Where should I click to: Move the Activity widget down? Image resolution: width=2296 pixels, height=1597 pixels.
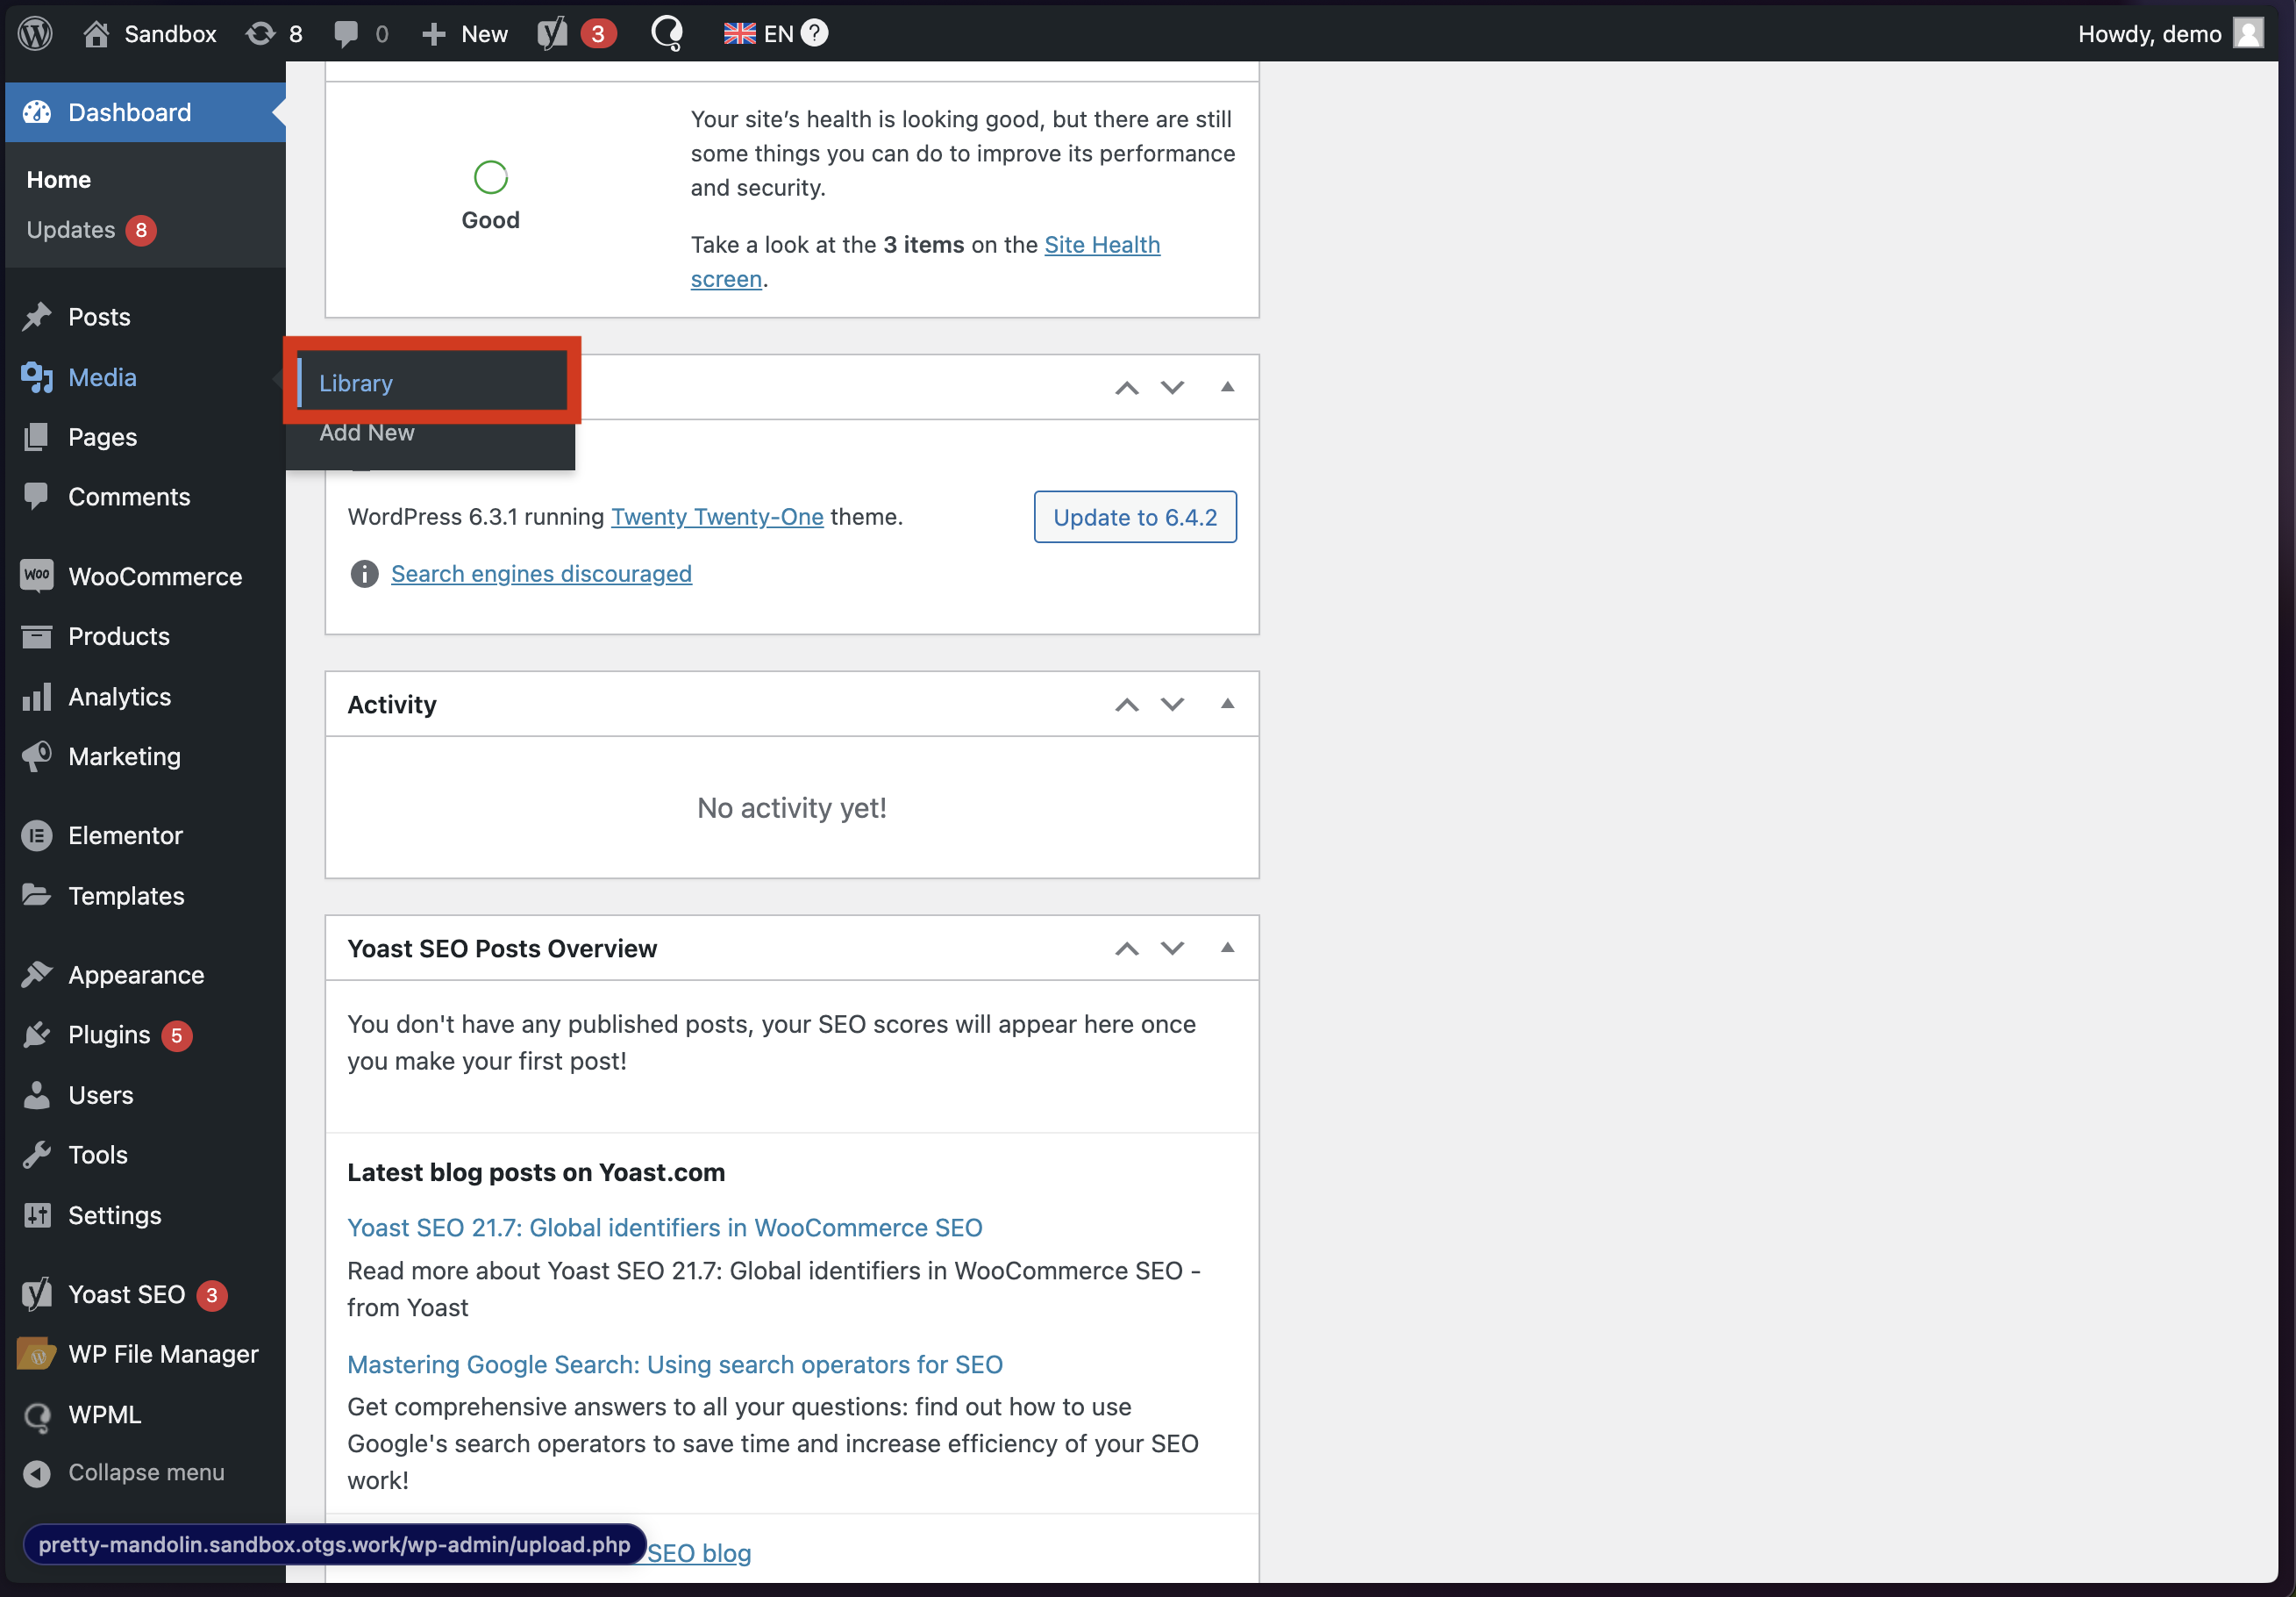1172,705
